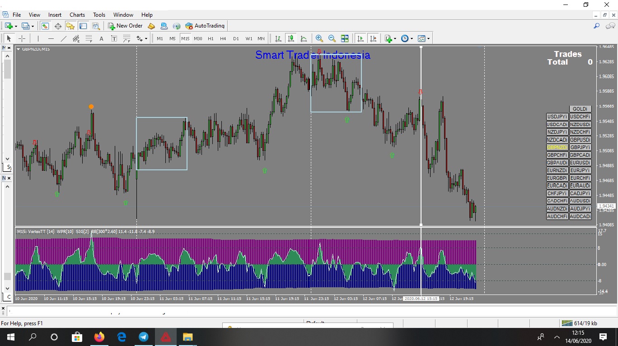Toggle AutoTrading on or off
The width and height of the screenshot is (618, 346).
(x=205, y=26)
